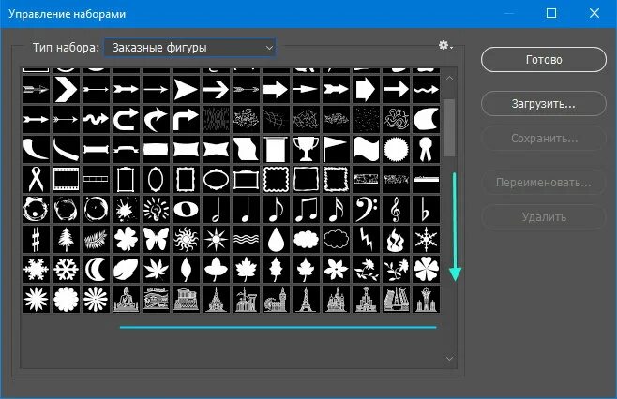Select the Eiffel Tower shape
This screenshot has height=399, width=617.
306,299
